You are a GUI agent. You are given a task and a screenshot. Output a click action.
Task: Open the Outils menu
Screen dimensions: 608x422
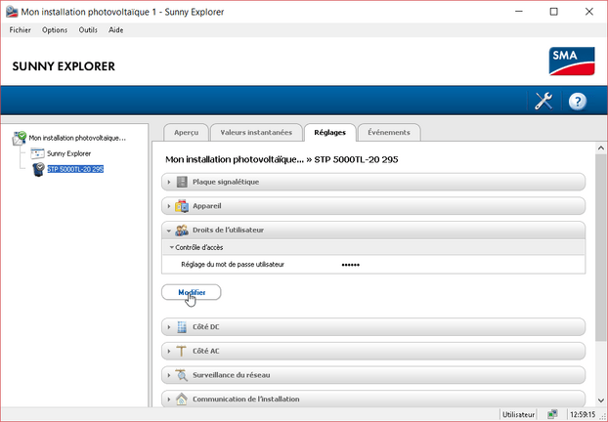point(88,30)
